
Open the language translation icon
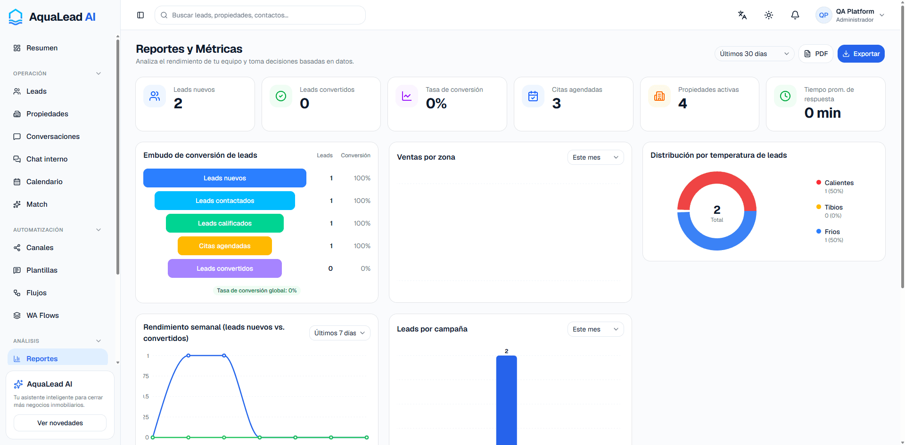coord(742,15)
